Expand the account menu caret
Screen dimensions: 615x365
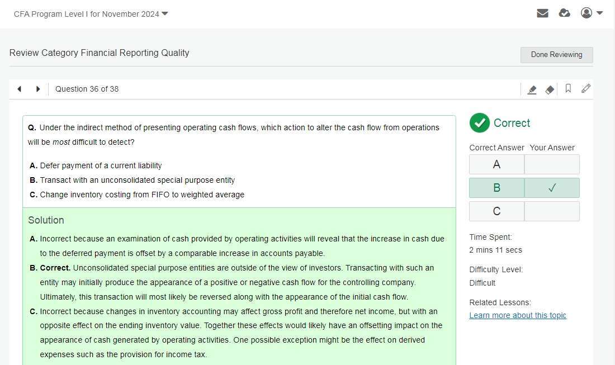pos(600,13)
